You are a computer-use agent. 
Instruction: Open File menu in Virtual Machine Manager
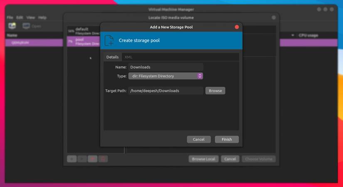(10, 17)
